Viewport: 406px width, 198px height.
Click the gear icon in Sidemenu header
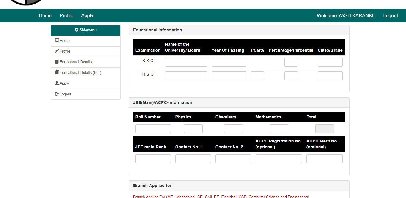(77, 30)
